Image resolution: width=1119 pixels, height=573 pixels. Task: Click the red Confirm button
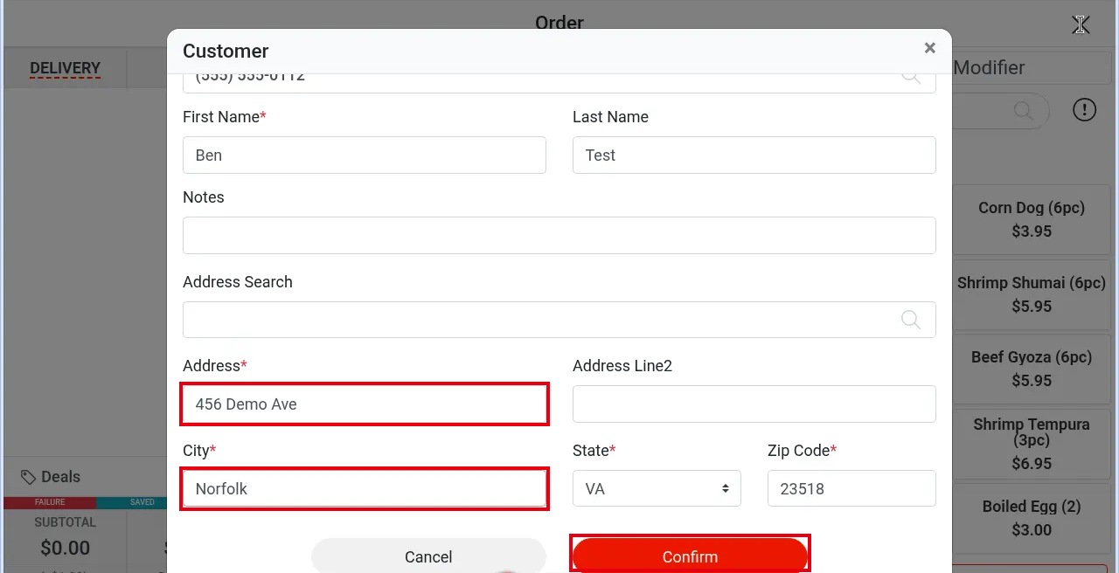690,556
